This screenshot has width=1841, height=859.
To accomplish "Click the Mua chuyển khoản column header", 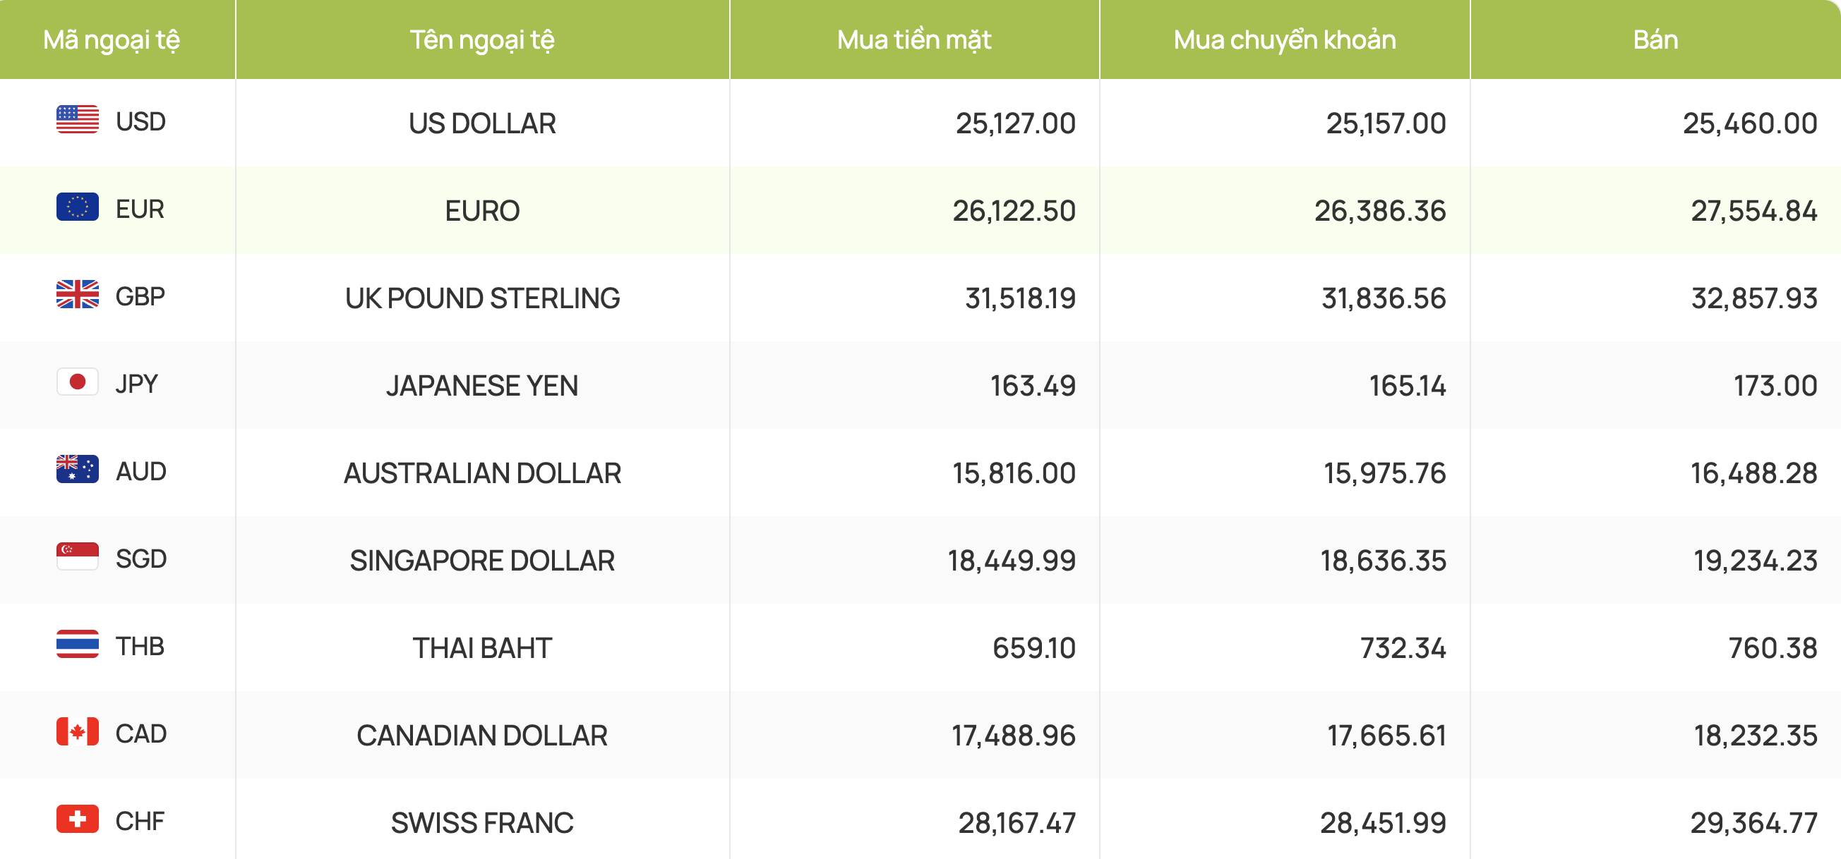I will point(1284,40).
